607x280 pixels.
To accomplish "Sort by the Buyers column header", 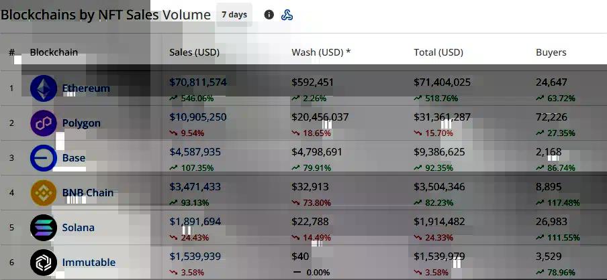I will (551, 52).
